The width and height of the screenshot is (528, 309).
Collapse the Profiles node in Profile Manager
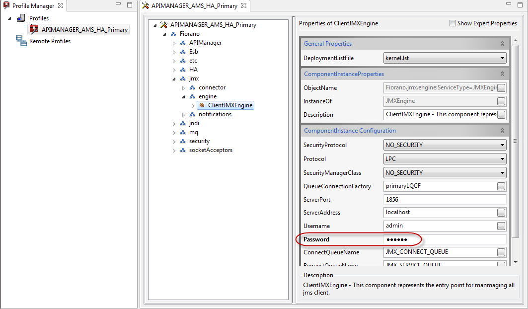tap(9, 18)
